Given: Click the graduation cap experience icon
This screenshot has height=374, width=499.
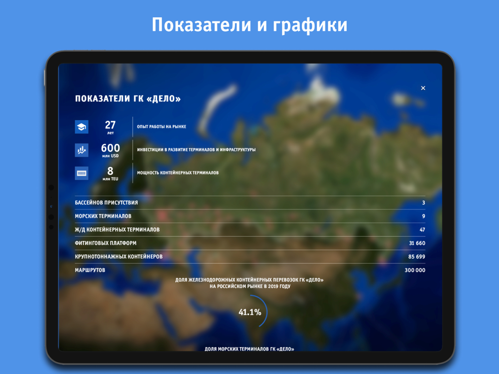Looking at the screenshot, I should click(81, 127).
